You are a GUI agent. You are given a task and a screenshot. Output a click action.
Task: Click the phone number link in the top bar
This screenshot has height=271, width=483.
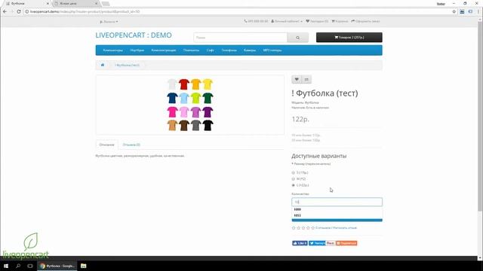pyautogui.click(x=256, y=21)
